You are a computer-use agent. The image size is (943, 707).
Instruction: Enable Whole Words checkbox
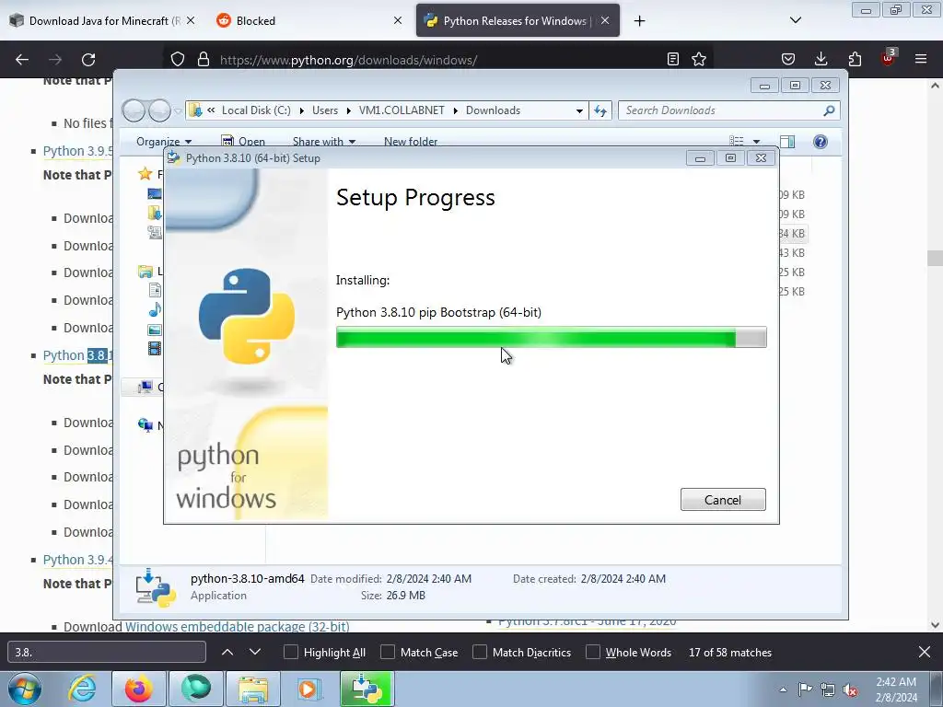(x=593, y=653)
